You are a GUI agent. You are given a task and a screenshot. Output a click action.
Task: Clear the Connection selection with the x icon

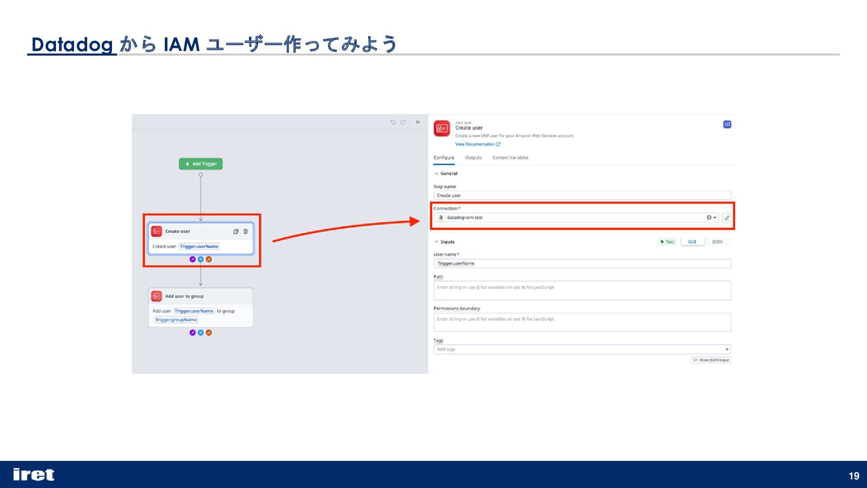click(709, 218)
